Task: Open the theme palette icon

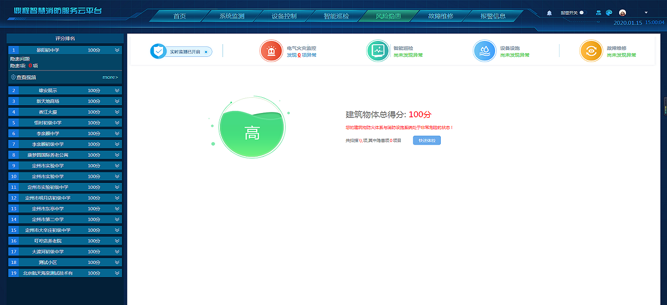Action: 609,13
